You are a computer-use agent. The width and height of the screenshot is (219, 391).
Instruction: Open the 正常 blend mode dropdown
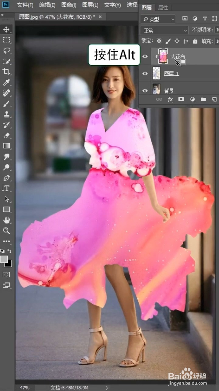[165, 30]
